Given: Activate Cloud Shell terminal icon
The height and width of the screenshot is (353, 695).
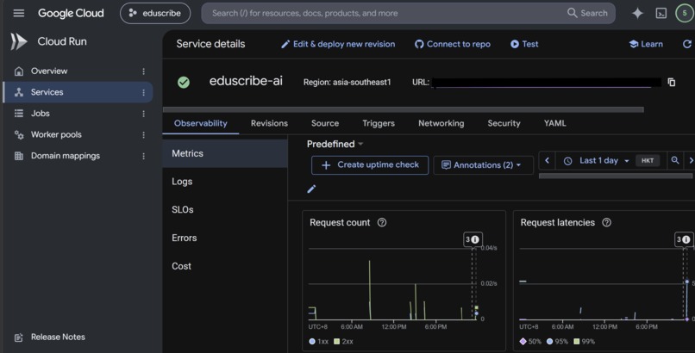Looking at the screenshot, I should click(661, 13).
